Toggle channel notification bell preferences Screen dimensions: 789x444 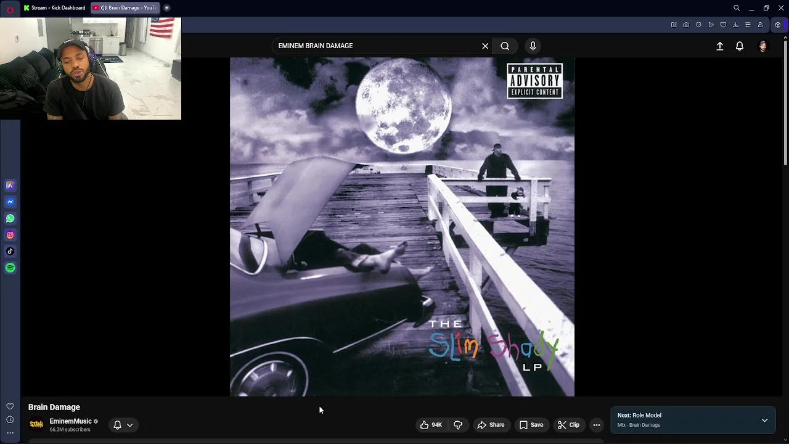point(117,425)
